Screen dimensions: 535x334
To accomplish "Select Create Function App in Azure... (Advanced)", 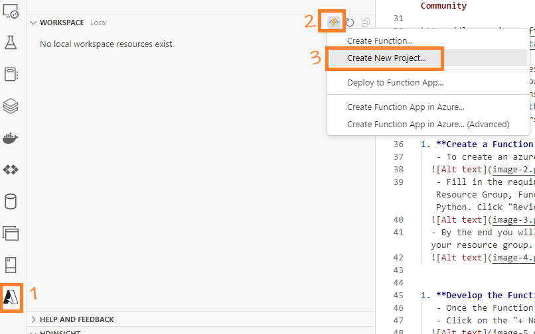I will (428, 125).
